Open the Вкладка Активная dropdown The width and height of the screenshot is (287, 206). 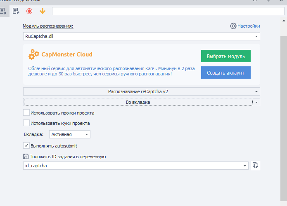pos(87,134)
